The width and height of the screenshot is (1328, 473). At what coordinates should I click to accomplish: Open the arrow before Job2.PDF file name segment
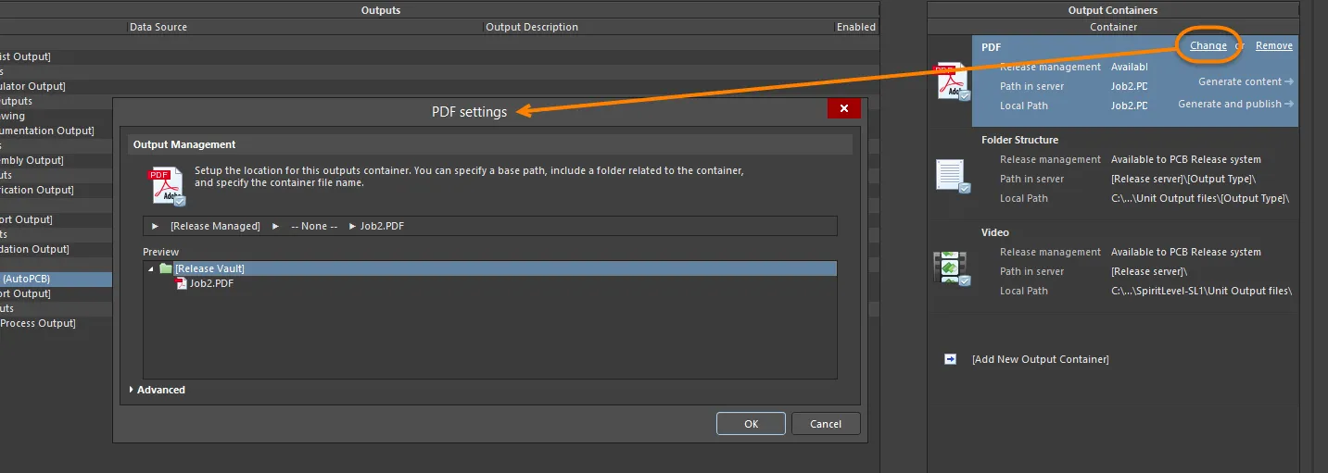point(352,226)
